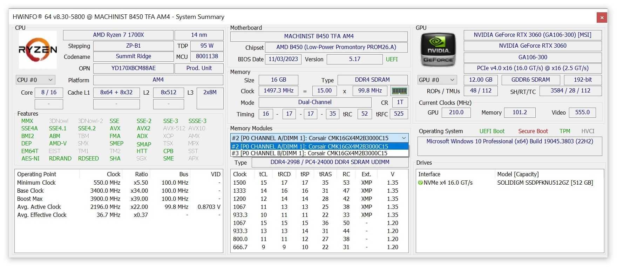Click the AES-NI feature label
Screen dimensions: 617x267
[x=30, y=158]
